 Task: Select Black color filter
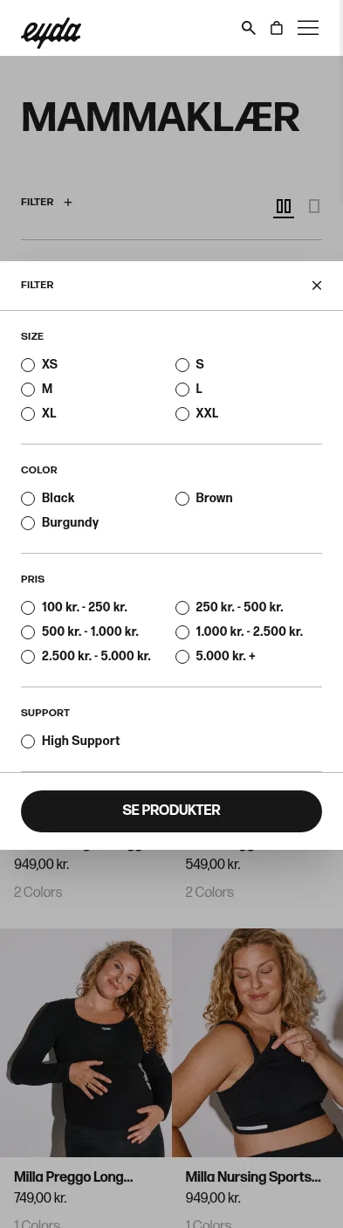[48, 498]
